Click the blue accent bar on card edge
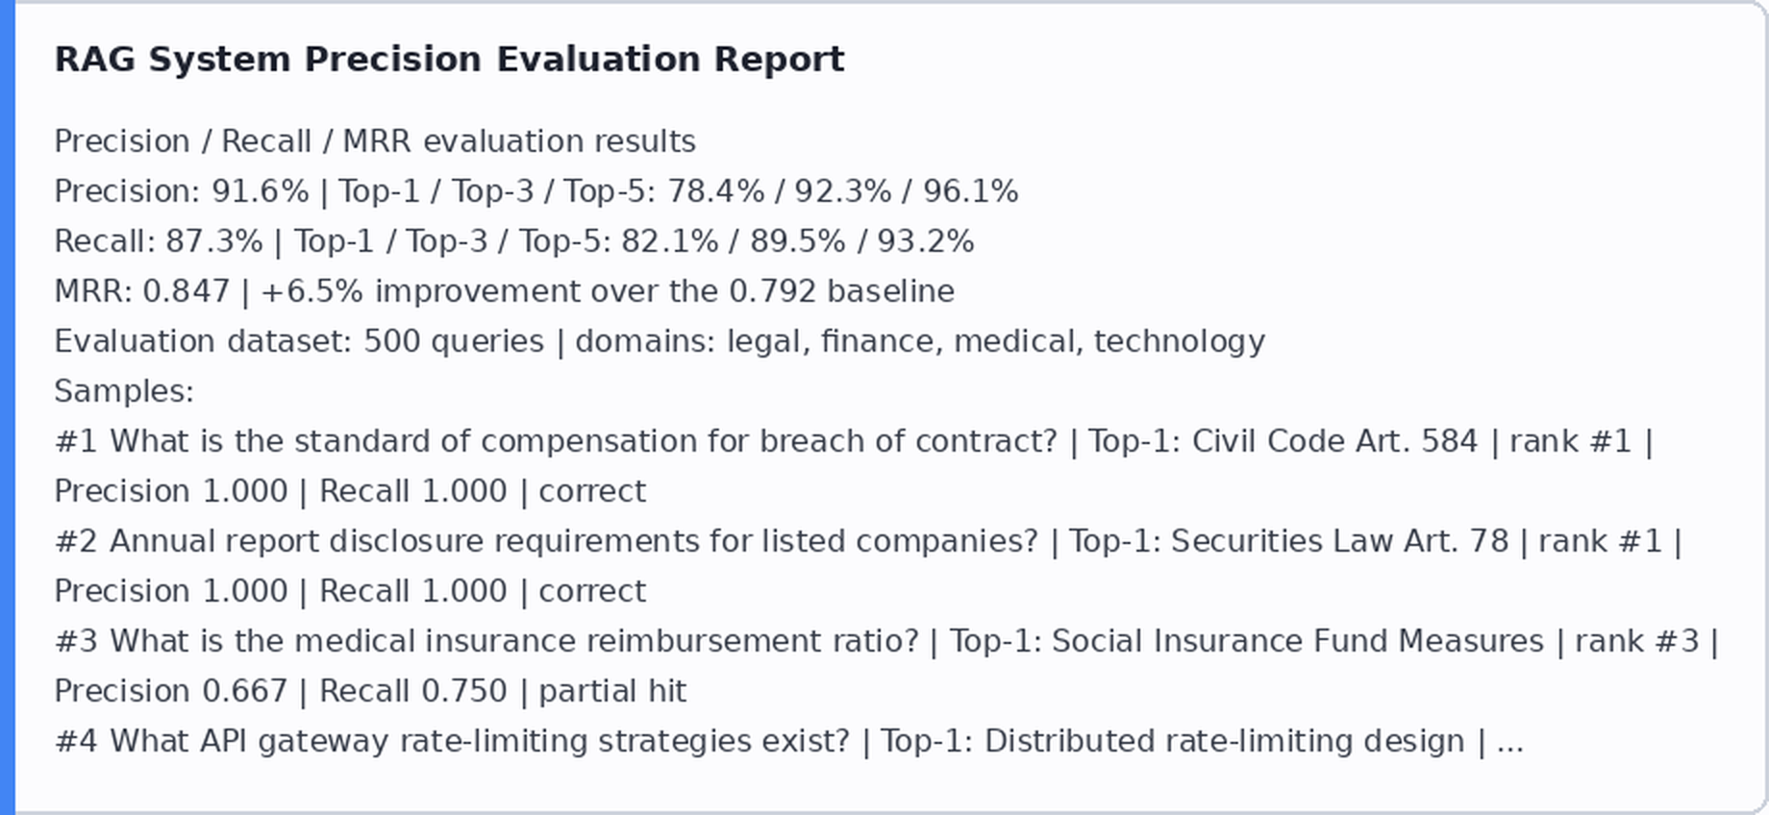1769x815 pixels. tap(7, 407)
